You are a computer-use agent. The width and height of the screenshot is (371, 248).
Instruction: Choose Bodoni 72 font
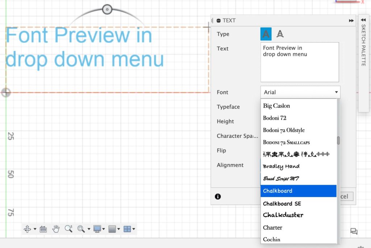click(299, 118)
